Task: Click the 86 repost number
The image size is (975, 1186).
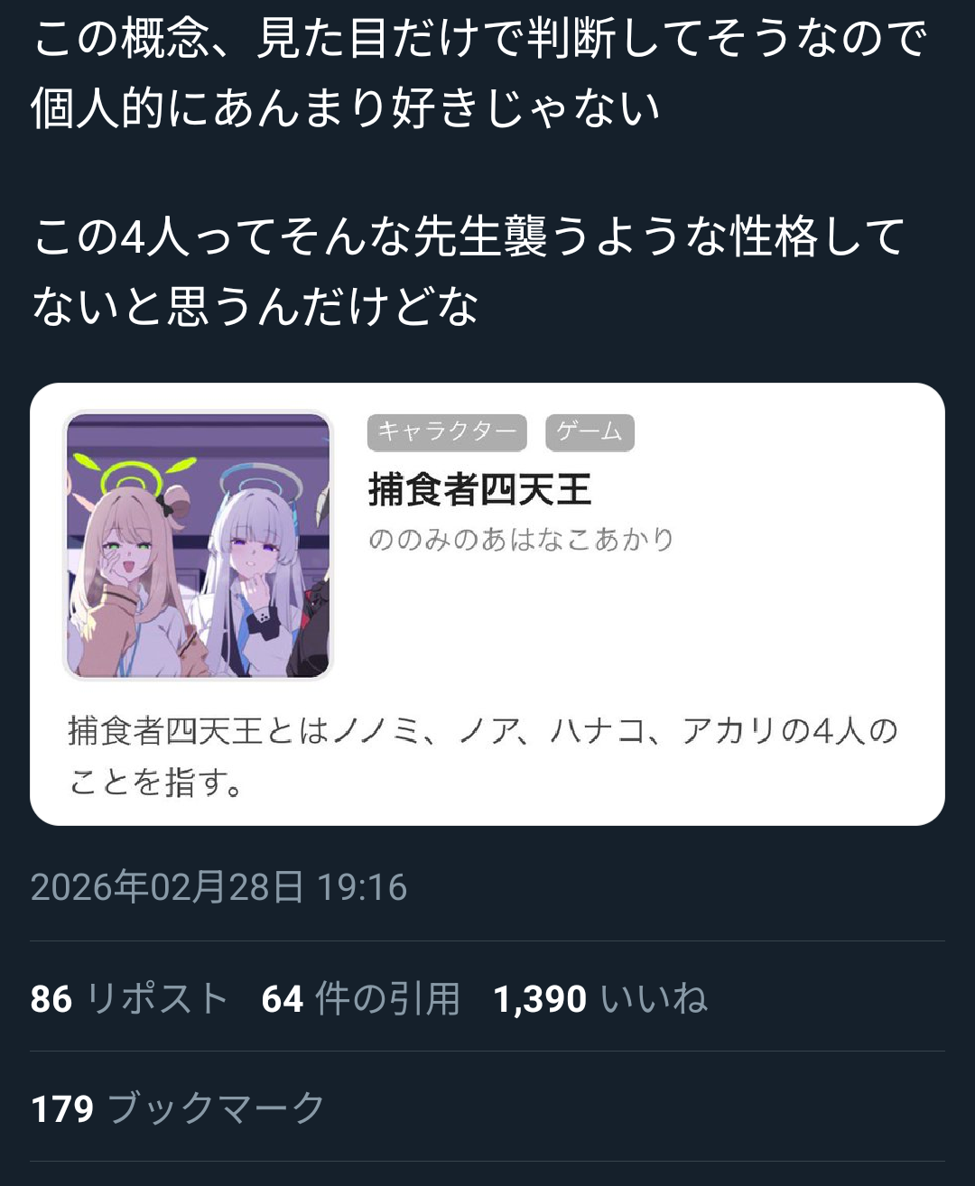Action: pos(51,999)
